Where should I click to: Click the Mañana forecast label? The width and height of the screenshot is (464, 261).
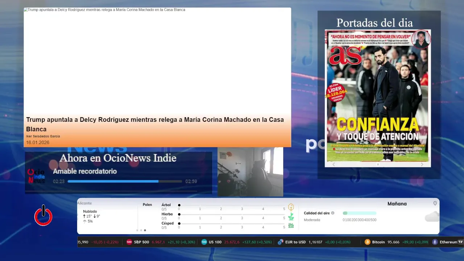point(397,204)
